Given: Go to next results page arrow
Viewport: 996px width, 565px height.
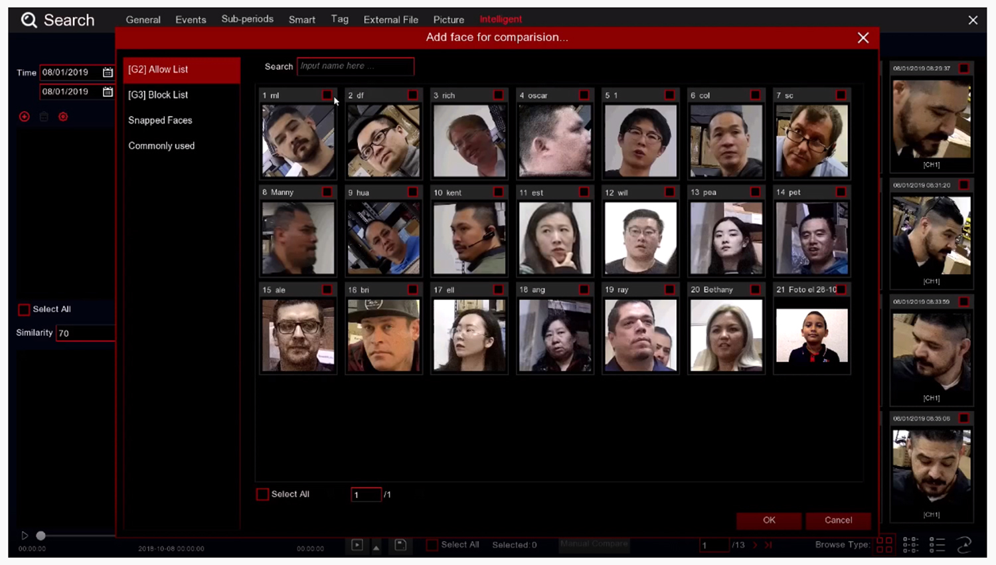Looking at the screenshot, I should 755,545.
